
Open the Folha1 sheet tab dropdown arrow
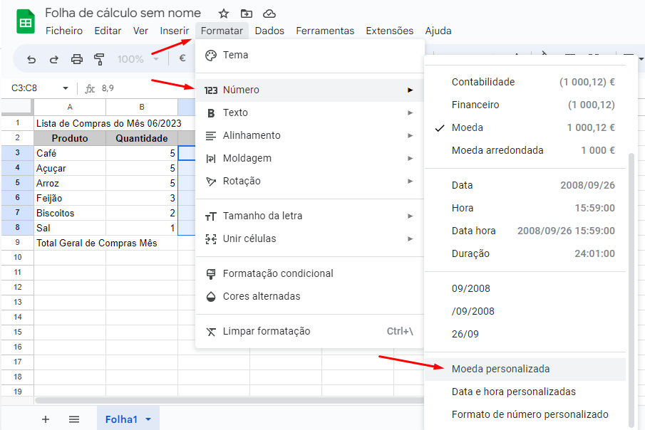coord(148,419)
